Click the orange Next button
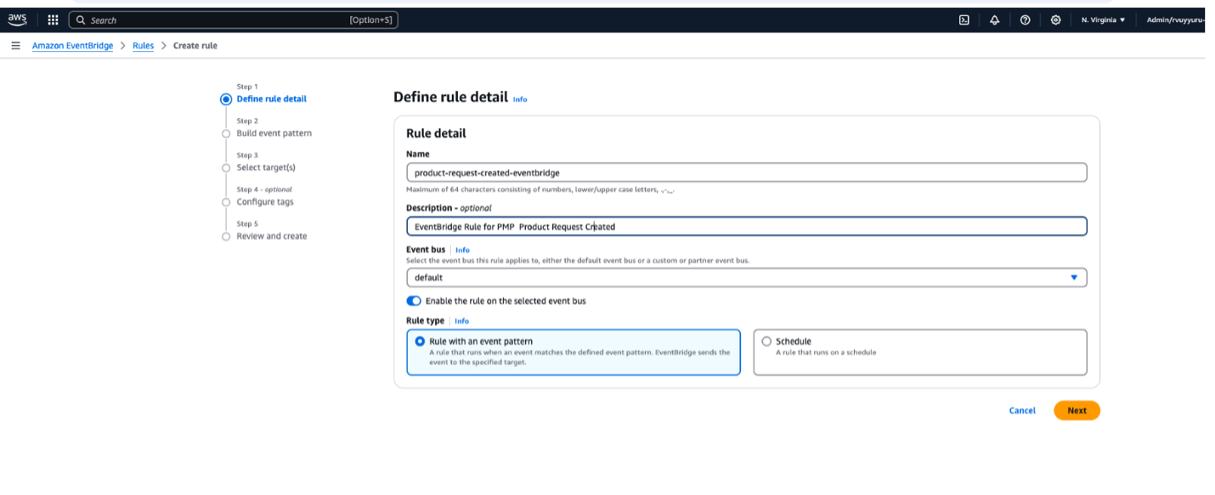1215x495 pixels. [1077, 411]
